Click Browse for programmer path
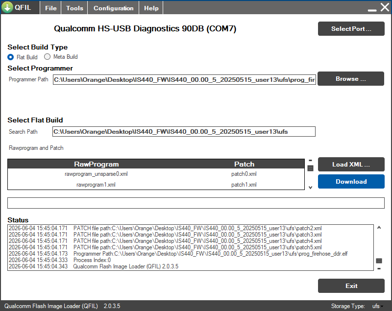 pyautogui.click(x=351, y=79)
